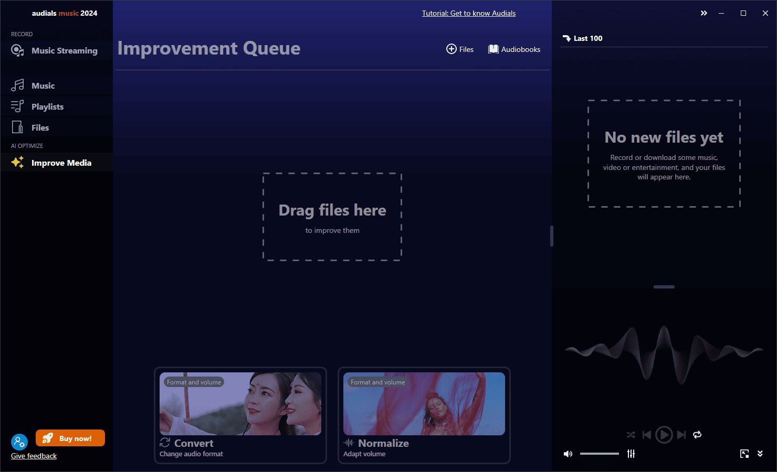
Task: Click the orange Buy now! button
Action: tap(70, 438)
